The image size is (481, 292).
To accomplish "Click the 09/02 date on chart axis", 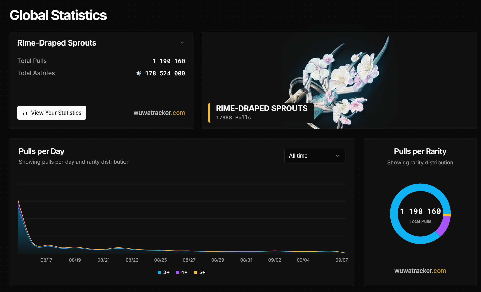I will (x=275, y=260).
